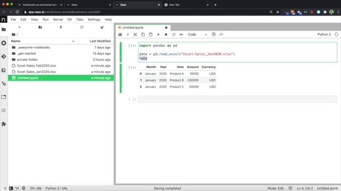Click 'Mode: Edit' in status bar
This screenshot has width=341, height=191.
[275, 188]
